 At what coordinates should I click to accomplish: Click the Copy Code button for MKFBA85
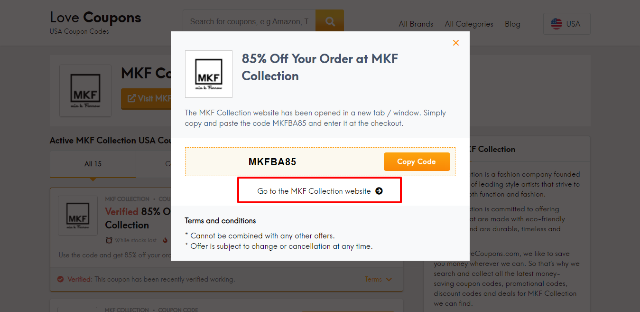click(417, 161)
